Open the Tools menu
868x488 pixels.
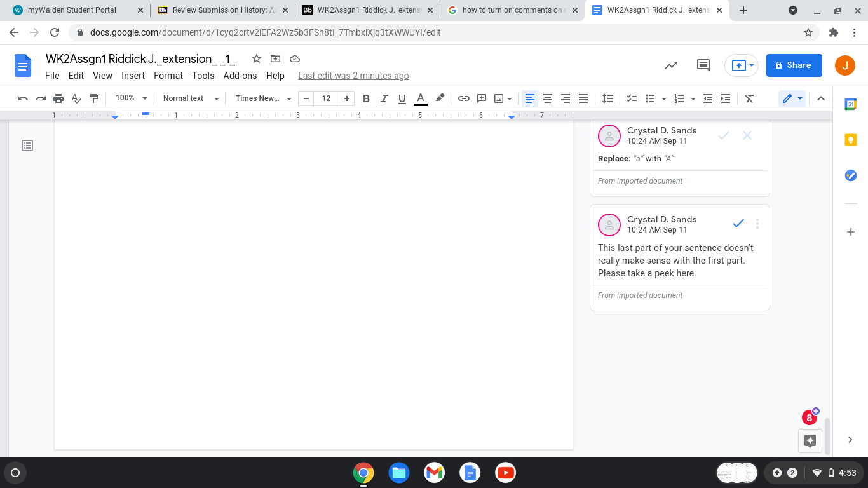click(203, 76)
